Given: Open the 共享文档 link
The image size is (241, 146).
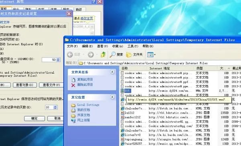Looking at the screenshot, I should click(84, 115).
